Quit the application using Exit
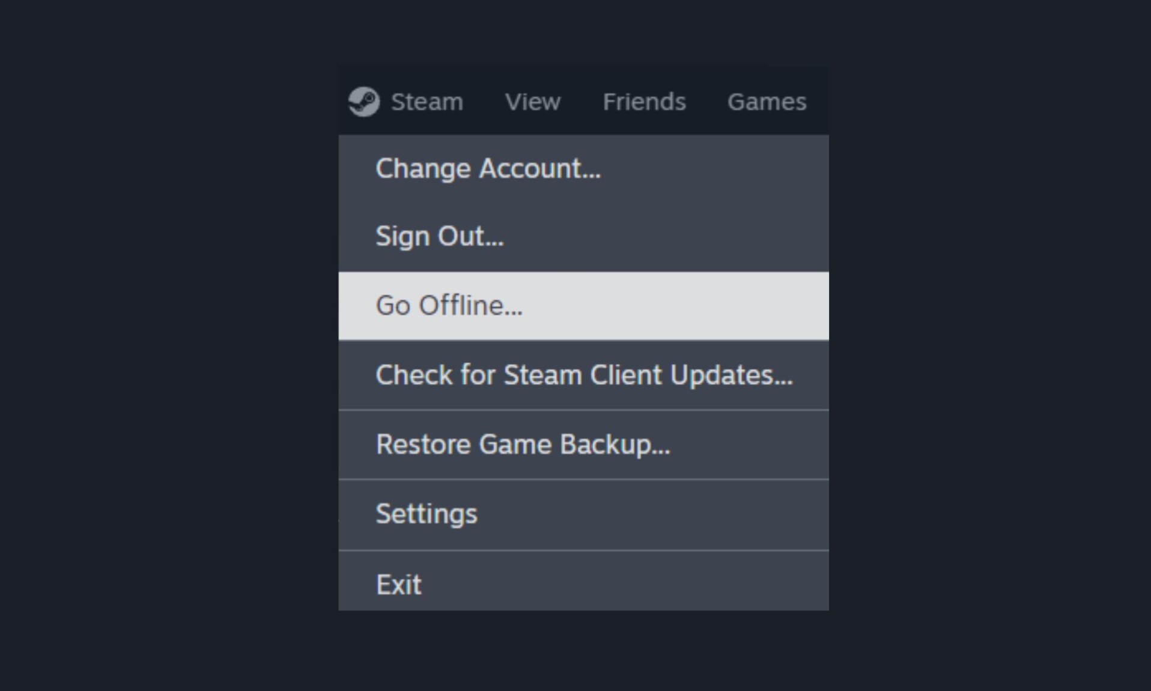The image size is (1151, 691). point(583,582)
